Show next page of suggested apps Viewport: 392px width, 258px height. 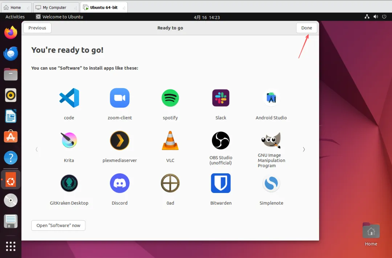tap(304, 149)
